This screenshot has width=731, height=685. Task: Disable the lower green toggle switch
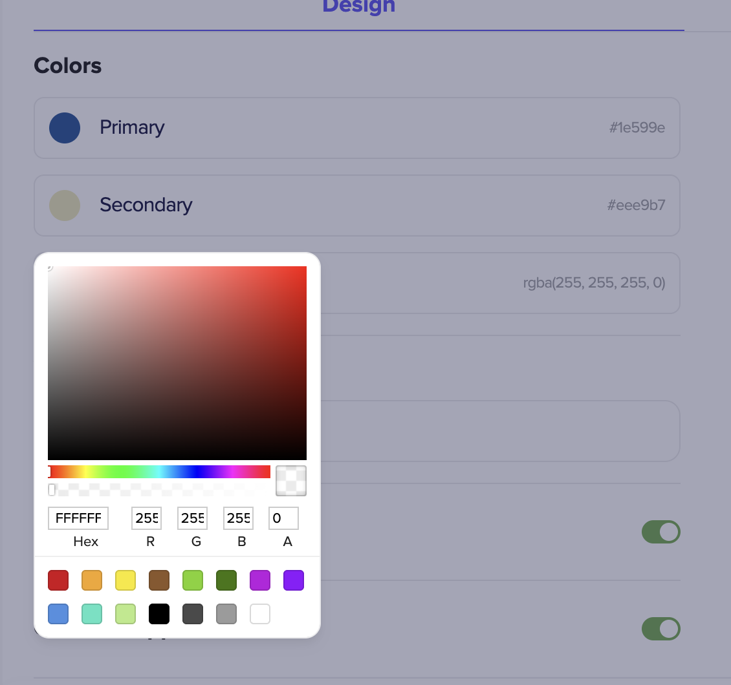tap(660, 629)
